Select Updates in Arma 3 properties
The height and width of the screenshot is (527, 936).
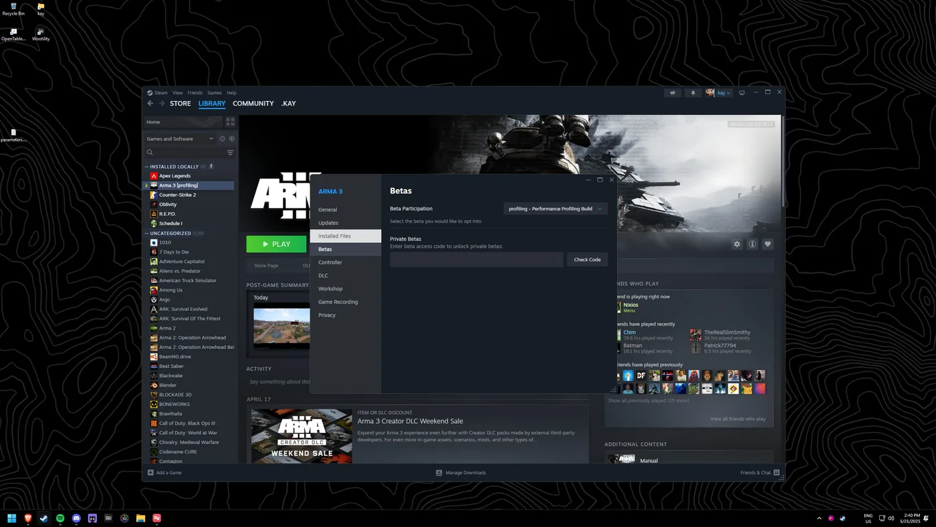coord(346,223)
